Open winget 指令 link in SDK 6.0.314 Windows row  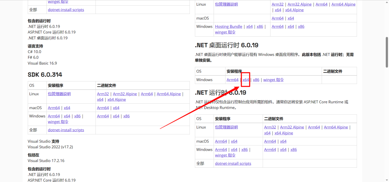click(58, 122)
